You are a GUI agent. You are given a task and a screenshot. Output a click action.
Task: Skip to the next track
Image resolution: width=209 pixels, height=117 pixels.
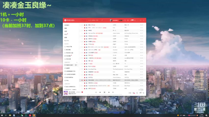(x=109, y=92)
